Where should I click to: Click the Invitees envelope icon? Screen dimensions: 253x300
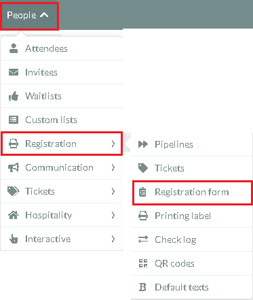pyautogui.click(x=14, y=72)
